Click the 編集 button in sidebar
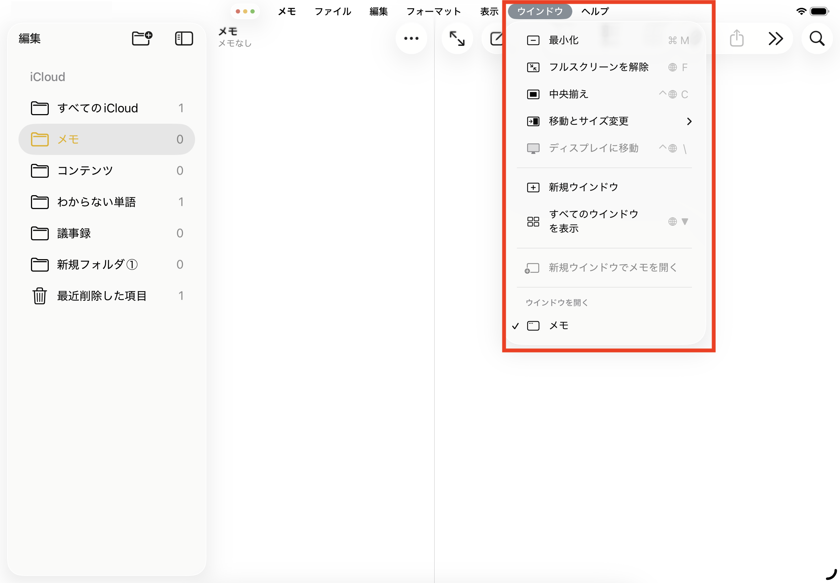The width and height of the screenshot is (840, 583). [x=30, y=38]
